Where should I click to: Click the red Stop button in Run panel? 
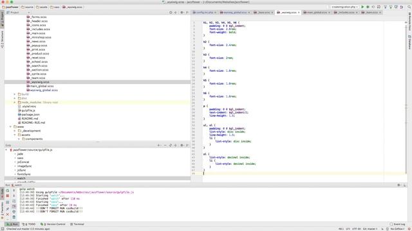(7, 196)
